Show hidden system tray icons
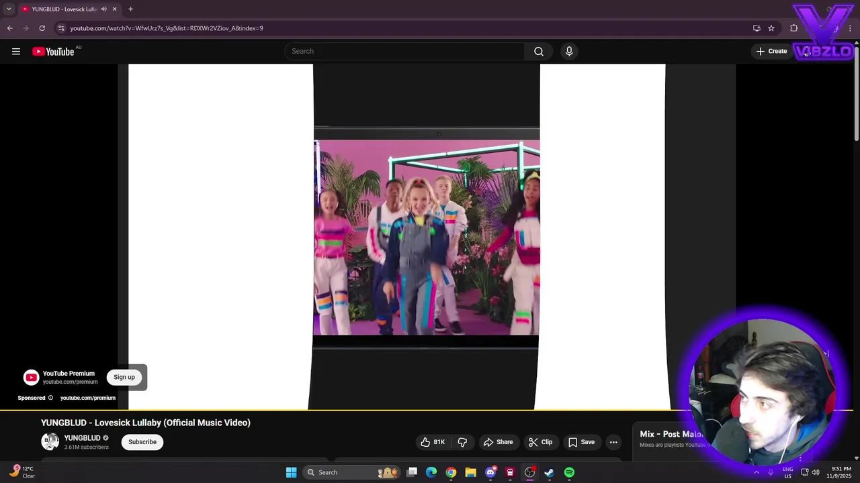860x483 pixels. pyautogui.click(x=756, y=472)
